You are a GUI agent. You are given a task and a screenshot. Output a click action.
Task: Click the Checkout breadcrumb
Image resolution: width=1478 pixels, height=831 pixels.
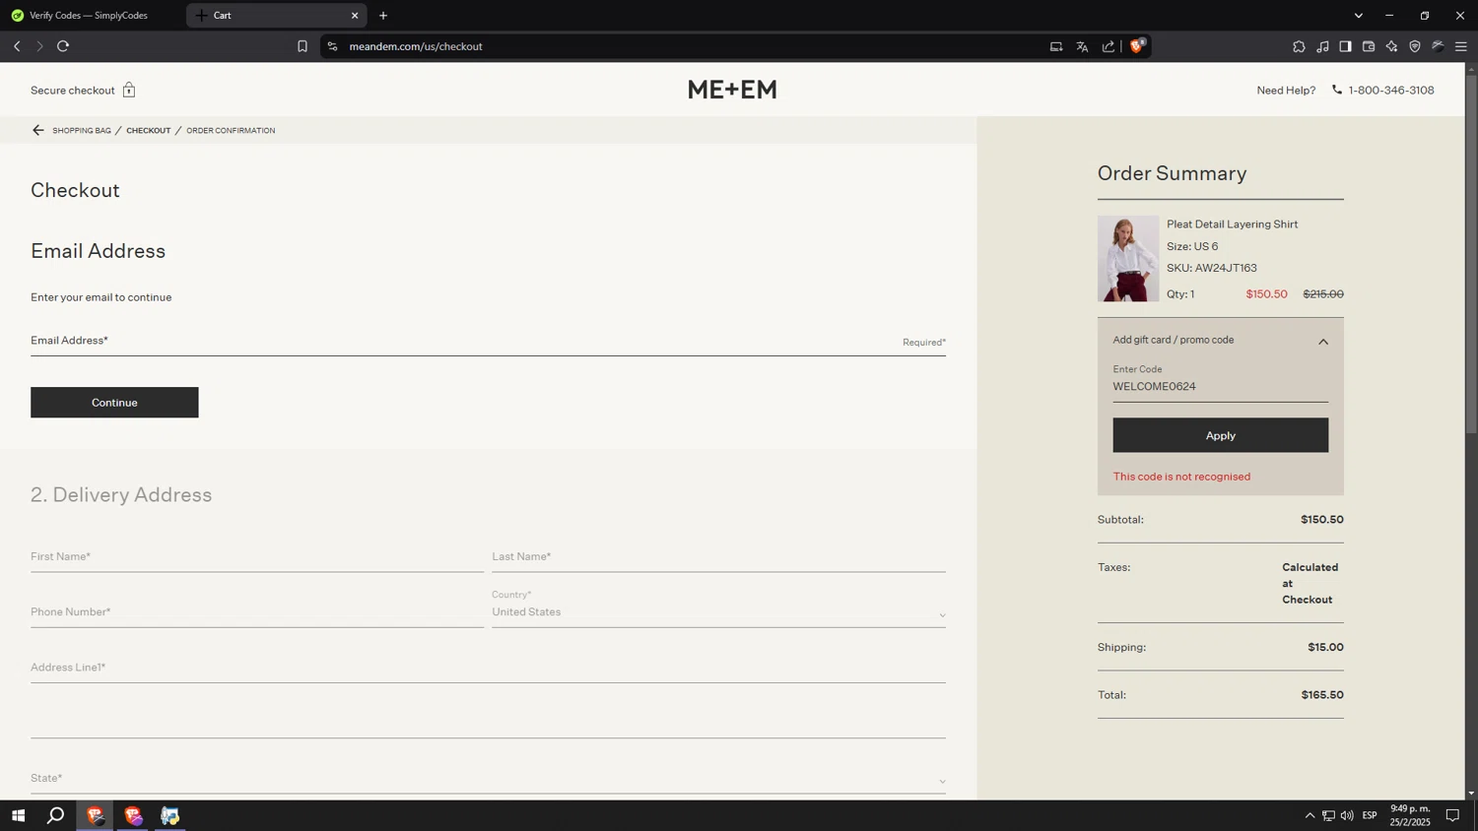point(148,130)
